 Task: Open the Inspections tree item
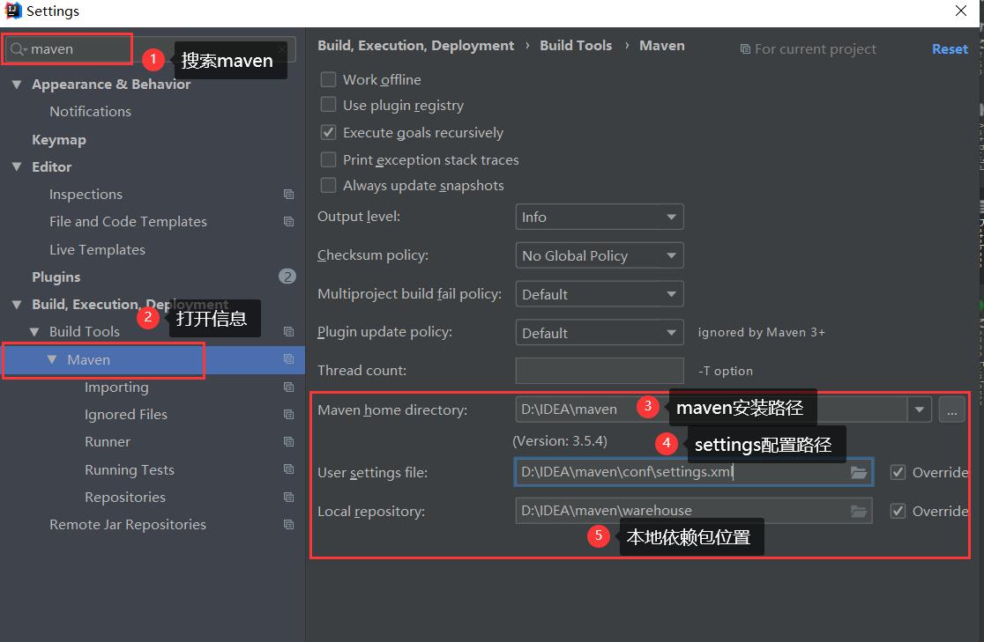click(x=86, y=195)
